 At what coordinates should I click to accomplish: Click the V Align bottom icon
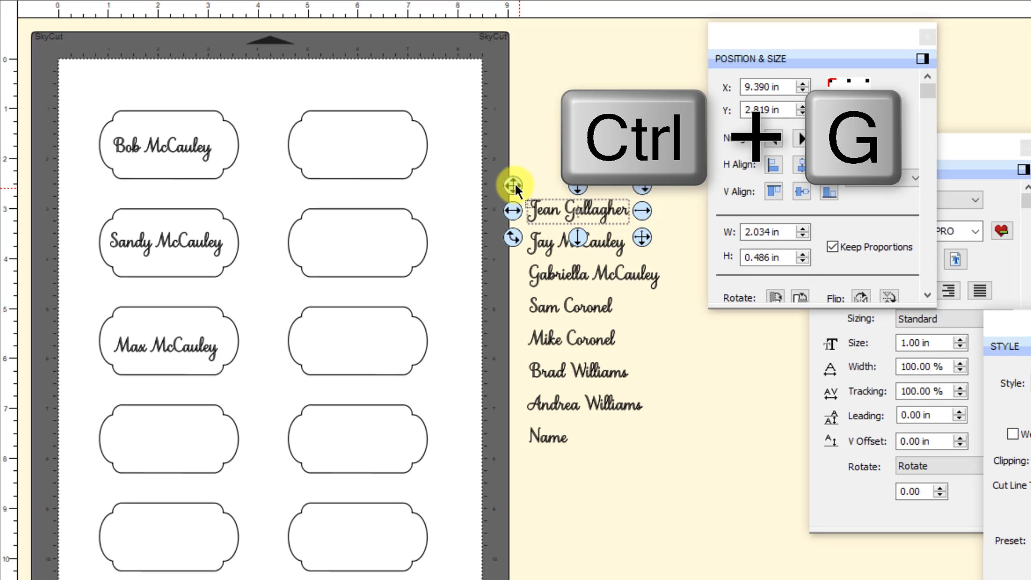click(829, 192)
